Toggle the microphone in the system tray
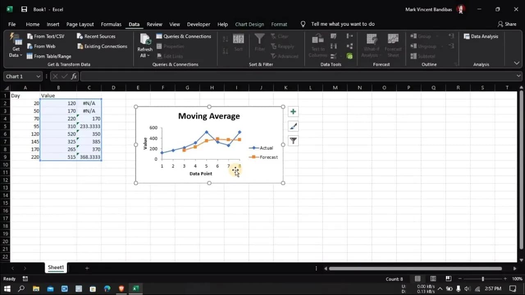Viewport: 525px width, 295px height. [x=459, y=289]
